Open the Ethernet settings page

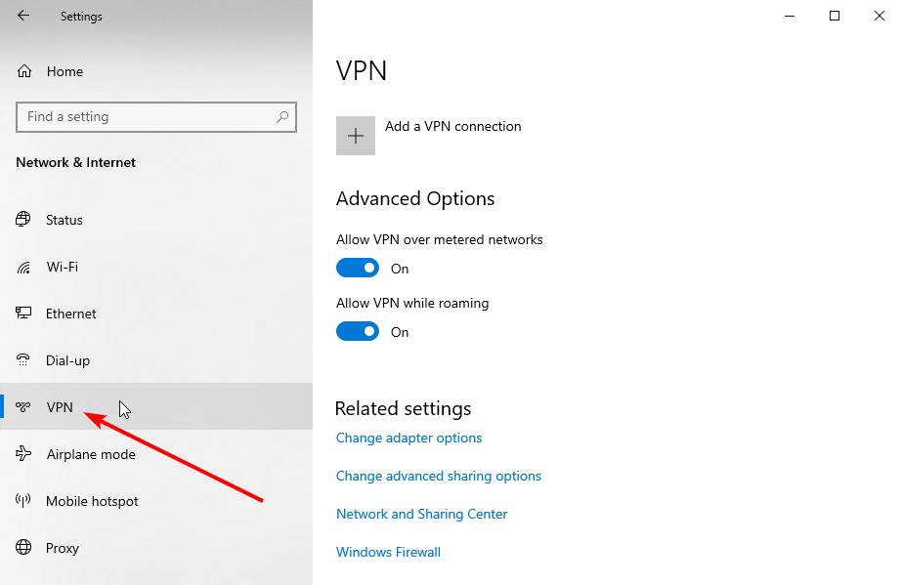pyautogui.click(x=70, y=313)
